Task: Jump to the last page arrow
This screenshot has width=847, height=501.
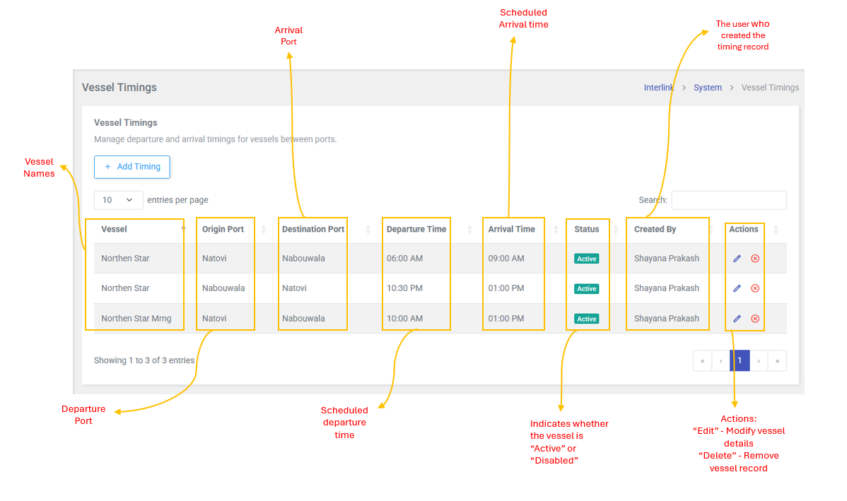Action: (777, 360)
